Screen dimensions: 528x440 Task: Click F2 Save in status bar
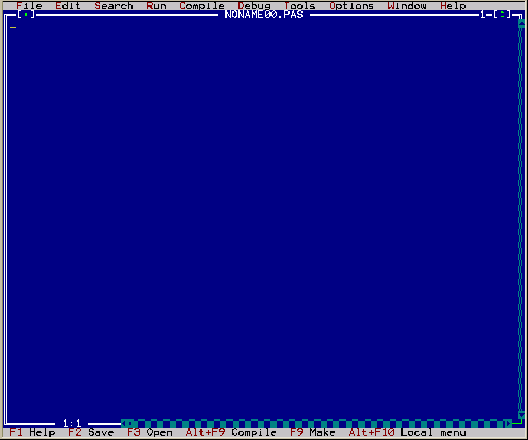tap(91, 432)
